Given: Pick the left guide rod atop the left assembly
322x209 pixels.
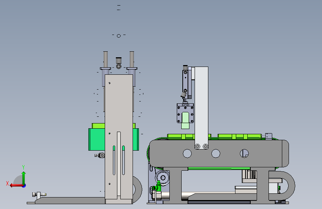Looking at the screenshot, I should pyautogui.click(x=105, y=59).
